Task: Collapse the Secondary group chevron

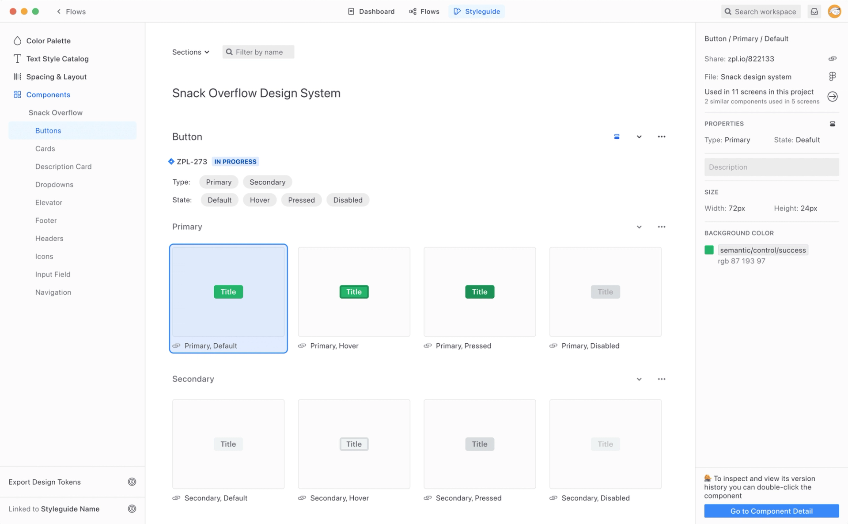Action: pyautogui.click(x=639, y=379)
